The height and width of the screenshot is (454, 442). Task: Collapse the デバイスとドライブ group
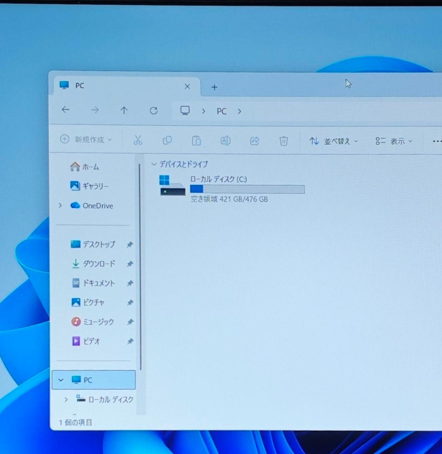click(154, 164)
